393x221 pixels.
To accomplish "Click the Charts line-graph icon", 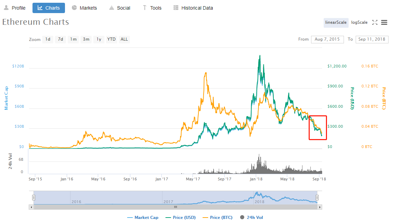I will coord(40,8).
